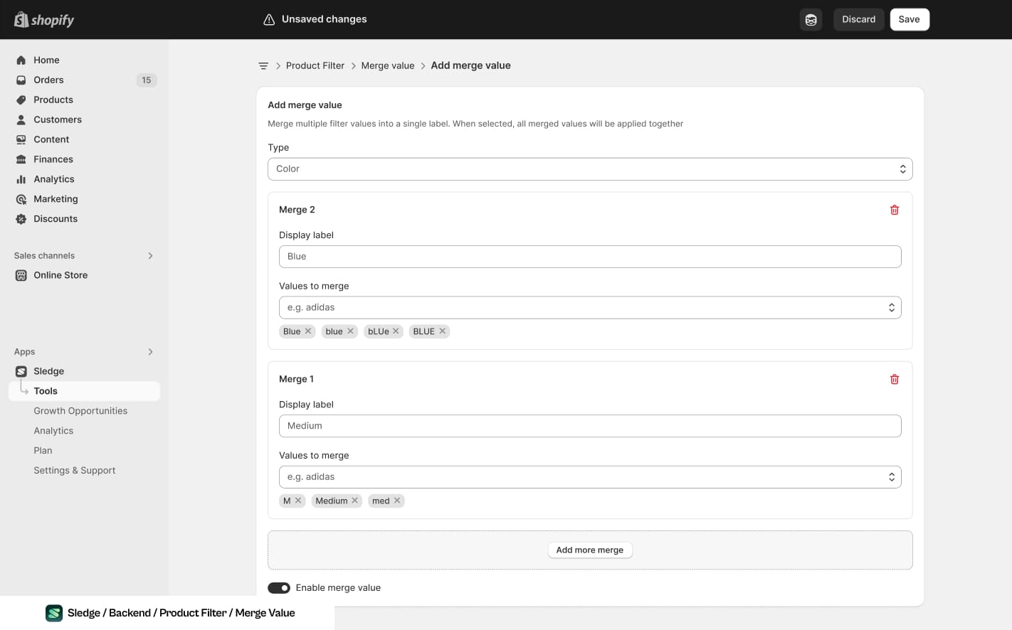Viewport: 1012px width, 630px height.
Task: Save the unsaved changes
Action: coord(910,20)
